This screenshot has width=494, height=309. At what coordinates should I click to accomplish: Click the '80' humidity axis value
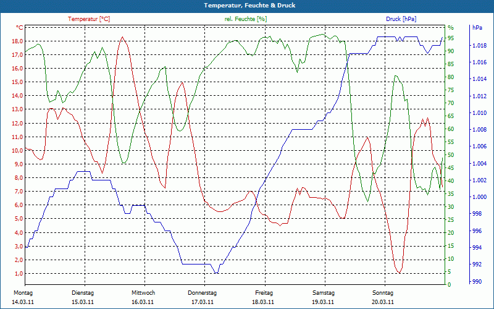[451, 77]
